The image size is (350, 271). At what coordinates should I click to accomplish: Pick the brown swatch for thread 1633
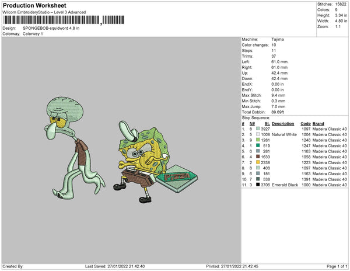tap(258, 157)
